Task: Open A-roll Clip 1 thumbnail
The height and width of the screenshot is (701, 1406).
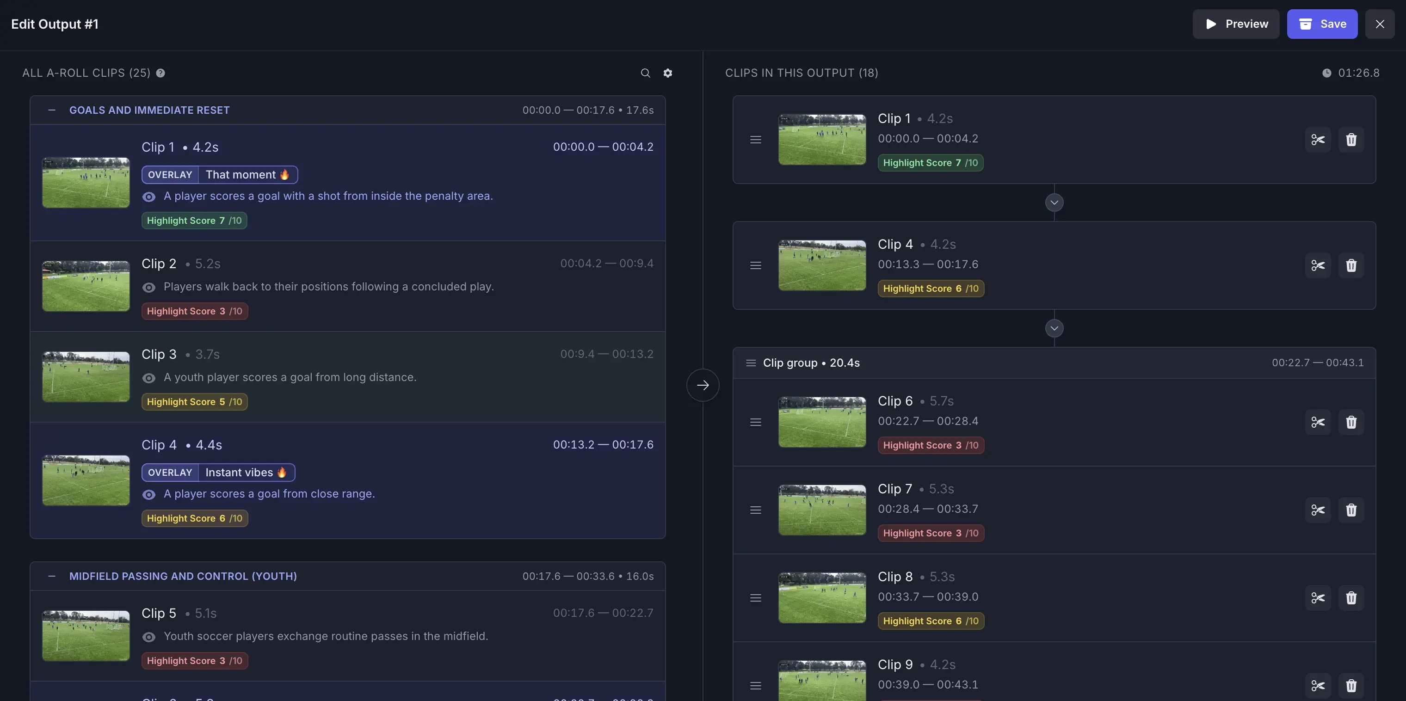Action: tap(86, 183)
